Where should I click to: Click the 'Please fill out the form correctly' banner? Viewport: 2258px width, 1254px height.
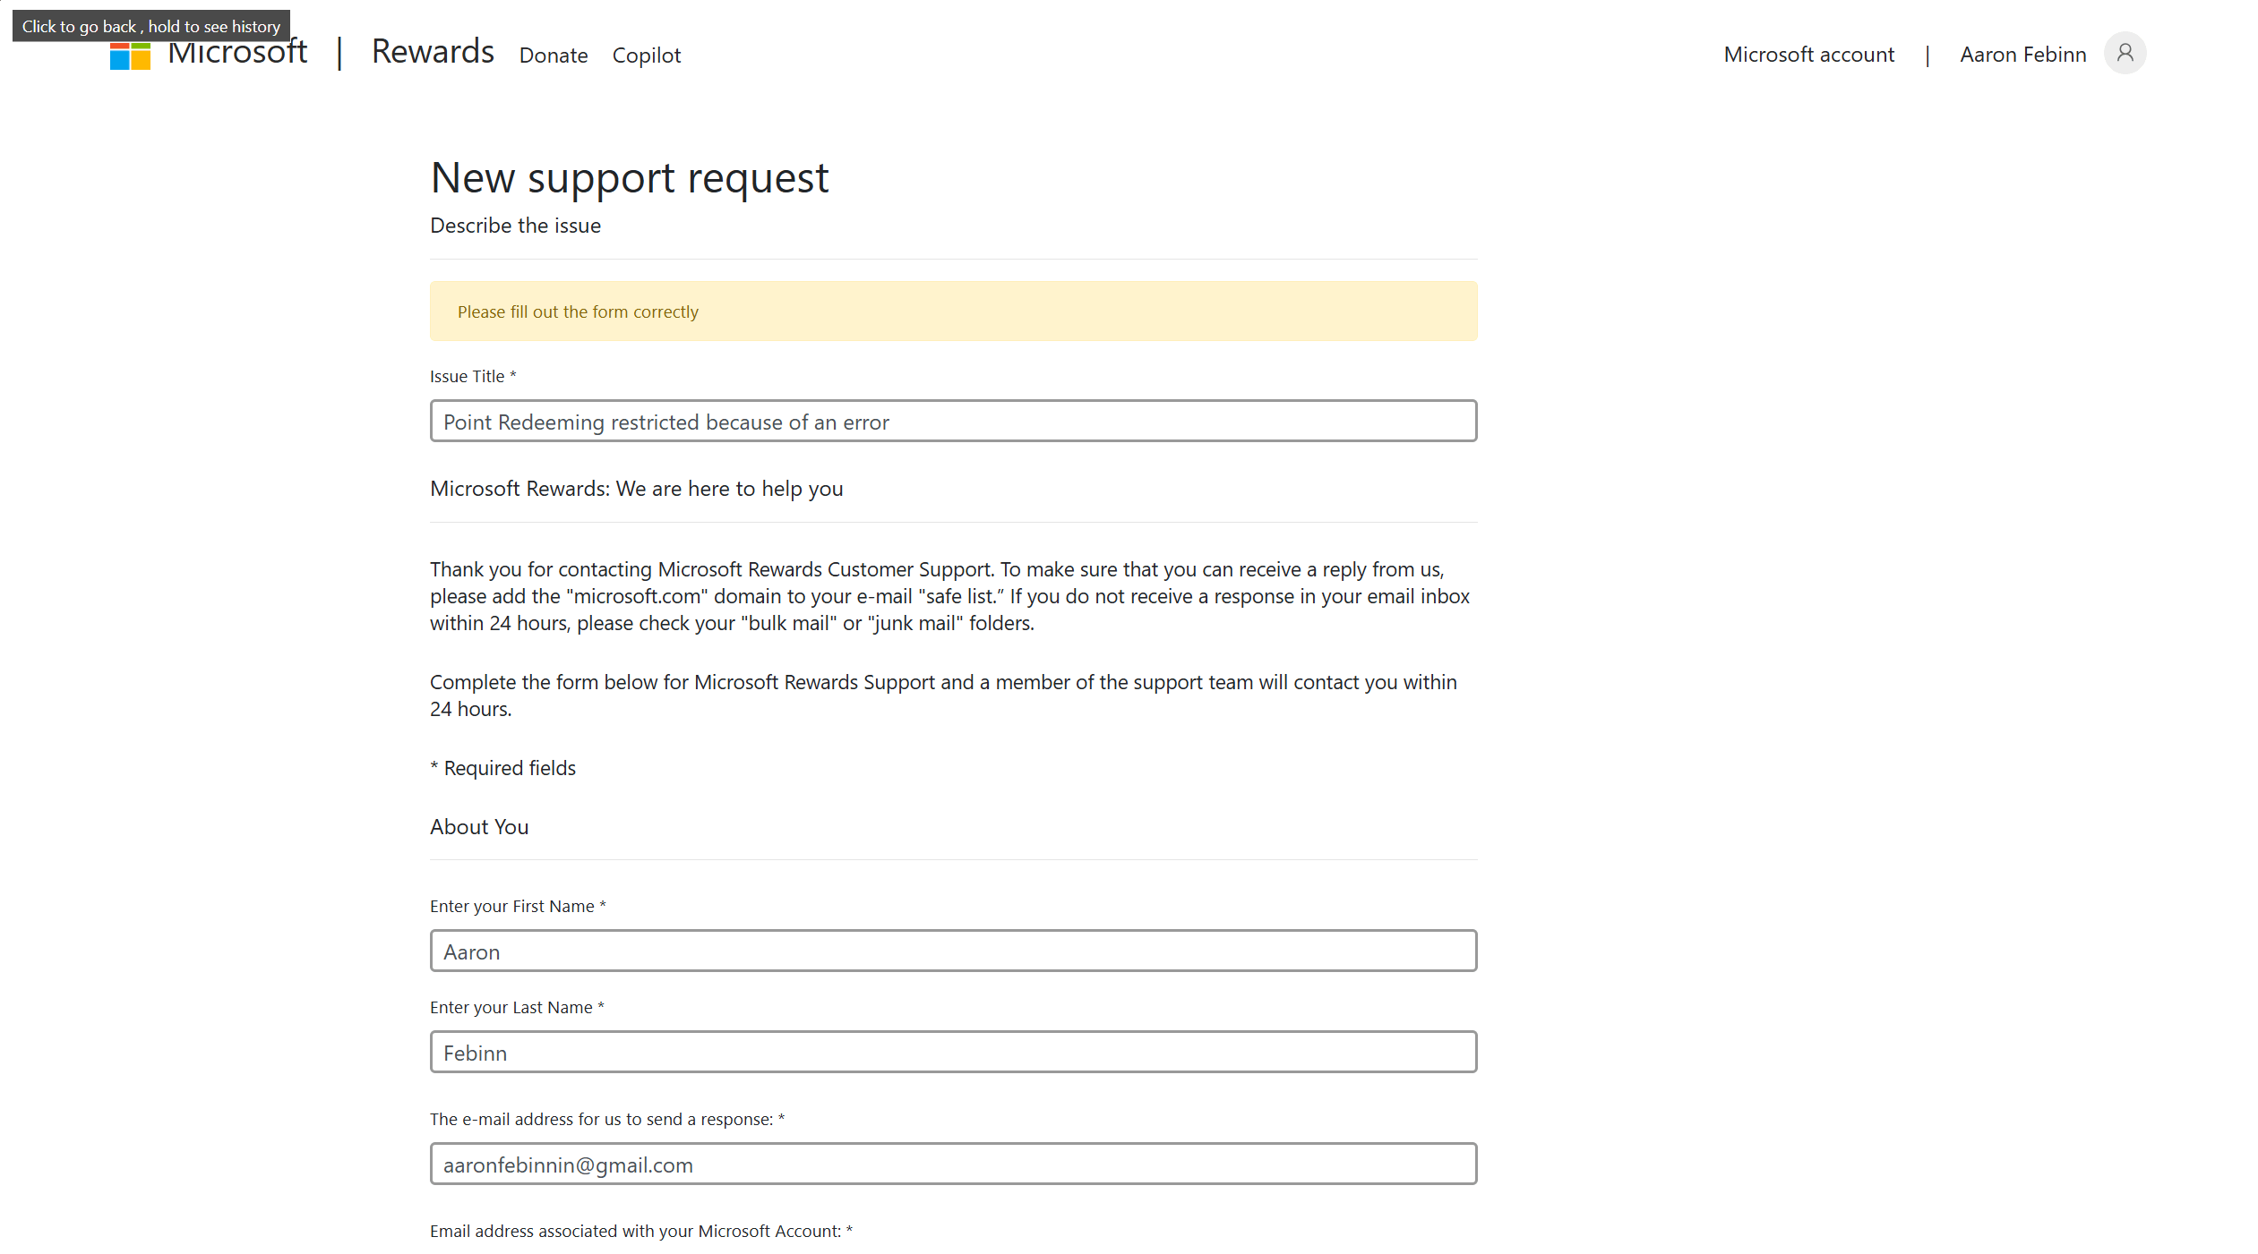(x=953, y=311)
